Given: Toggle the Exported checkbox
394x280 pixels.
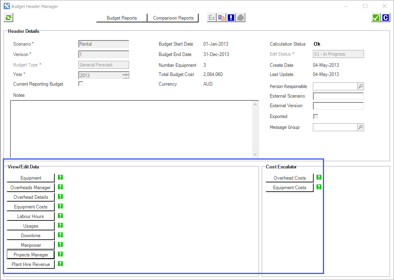Looking at the screenshot, I should 316,116.
